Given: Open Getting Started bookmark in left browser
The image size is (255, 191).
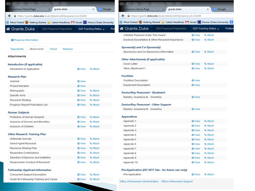Looking at the screenshot, I should click(x=36, y=22).
